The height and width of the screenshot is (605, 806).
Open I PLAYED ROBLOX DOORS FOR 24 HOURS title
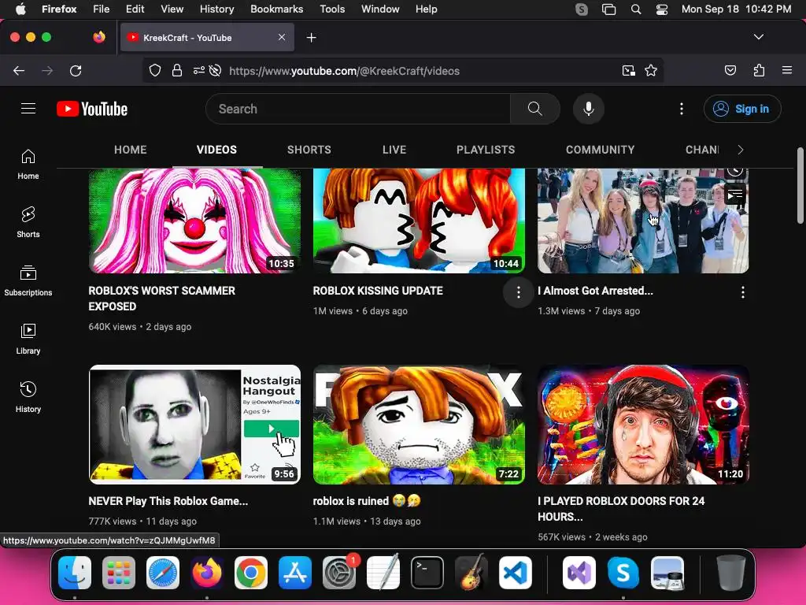(621, 509)
